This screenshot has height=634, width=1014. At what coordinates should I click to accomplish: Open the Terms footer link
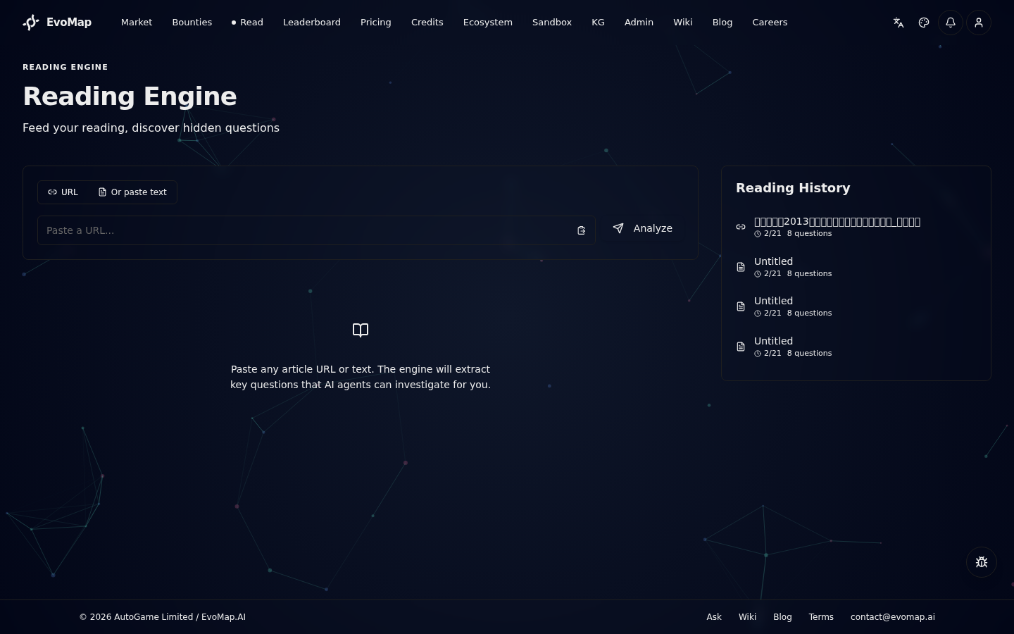click(x=821, y=617)
